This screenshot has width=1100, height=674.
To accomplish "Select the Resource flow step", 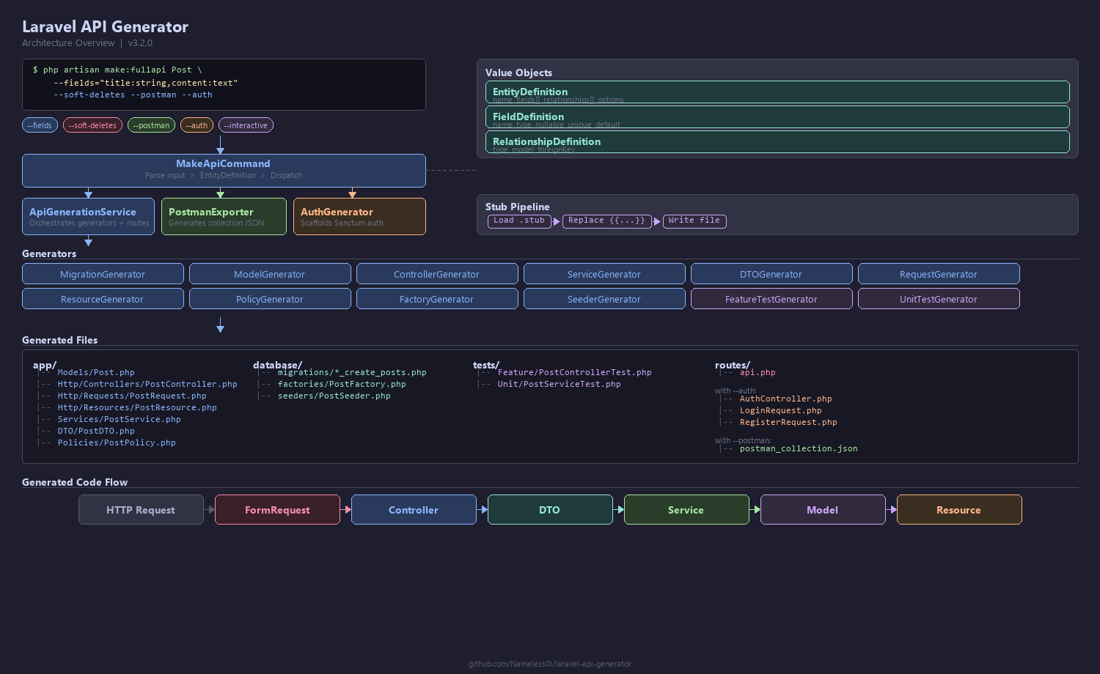I will point(958,510).
